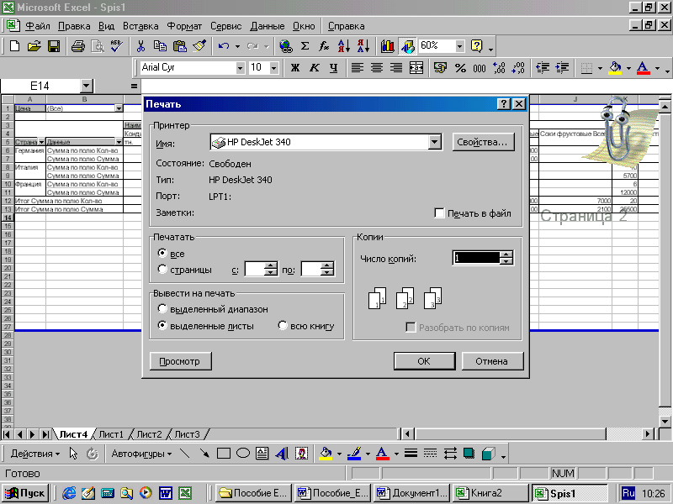Click the Пуск start button
673x504 pixels.
tap(25, 493)
